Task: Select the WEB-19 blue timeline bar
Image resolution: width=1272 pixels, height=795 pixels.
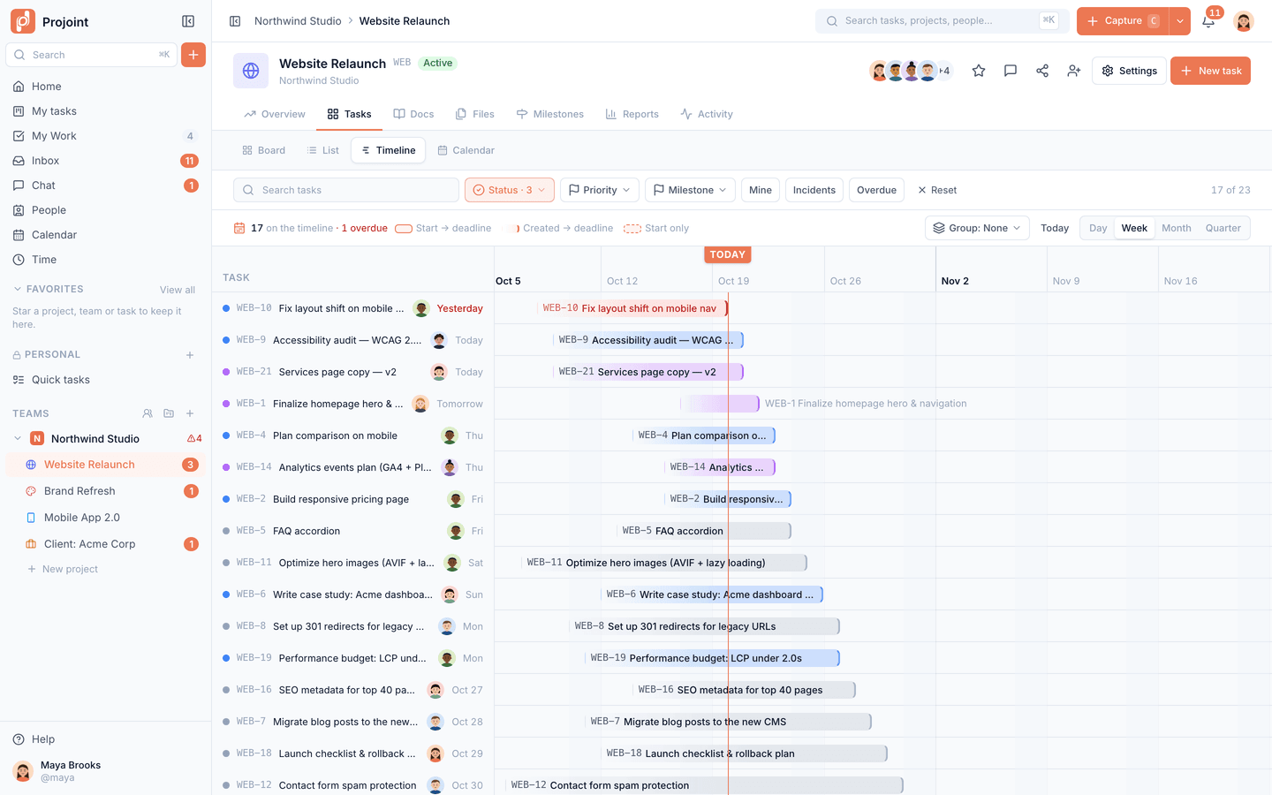Action: (712, 658)
